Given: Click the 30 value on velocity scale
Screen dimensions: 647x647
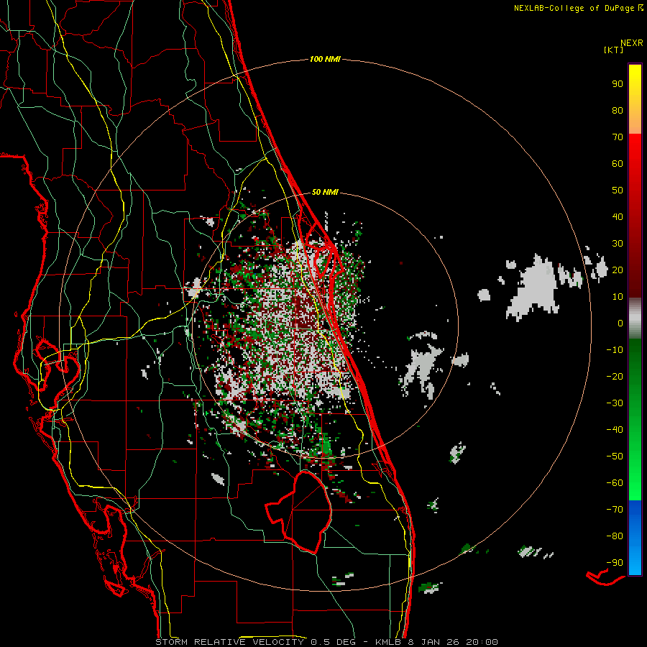Looking at the screenshot, I should tap(618, 244).
